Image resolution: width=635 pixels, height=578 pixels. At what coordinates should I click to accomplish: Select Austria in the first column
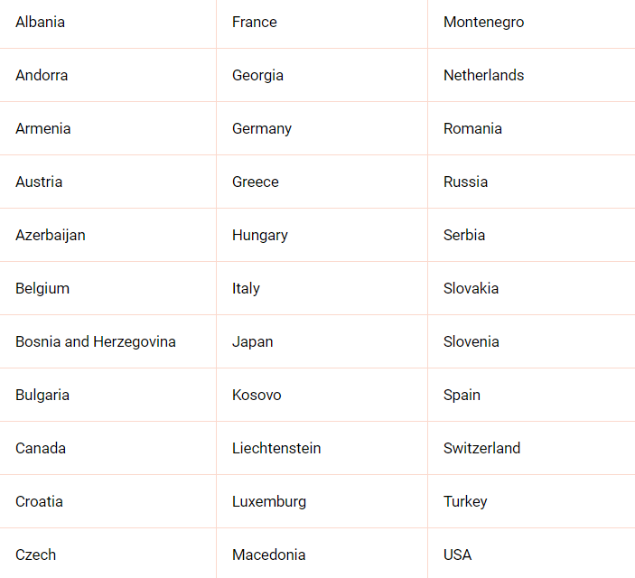[39, 182]
